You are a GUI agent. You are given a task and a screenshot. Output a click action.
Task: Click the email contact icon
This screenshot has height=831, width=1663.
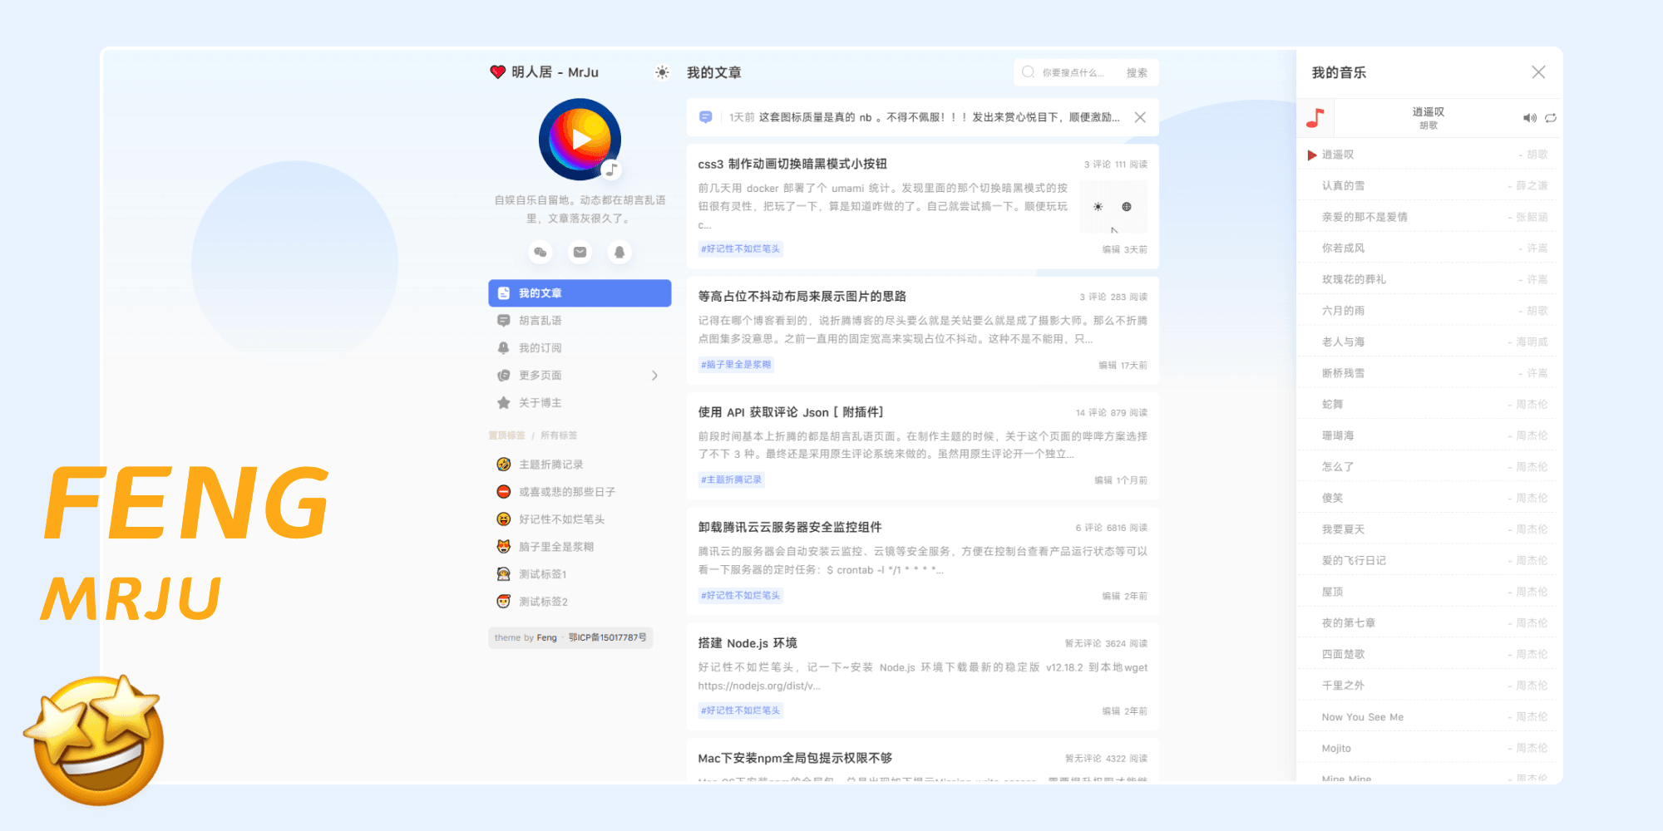tap(580, 252)
